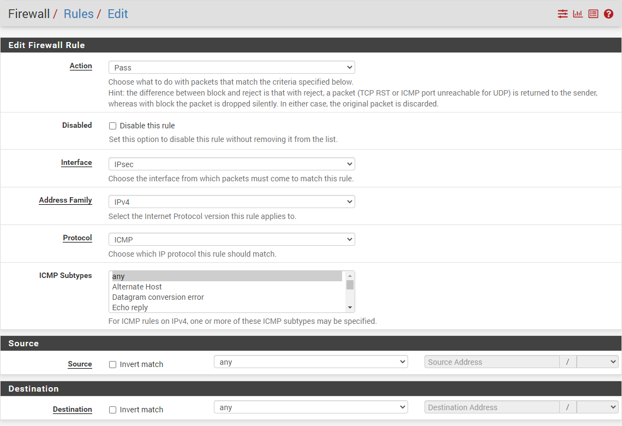Select Echo reply in ICMP Subtypes list
This screenshot has width=622, height=426.
pos(130,307)
